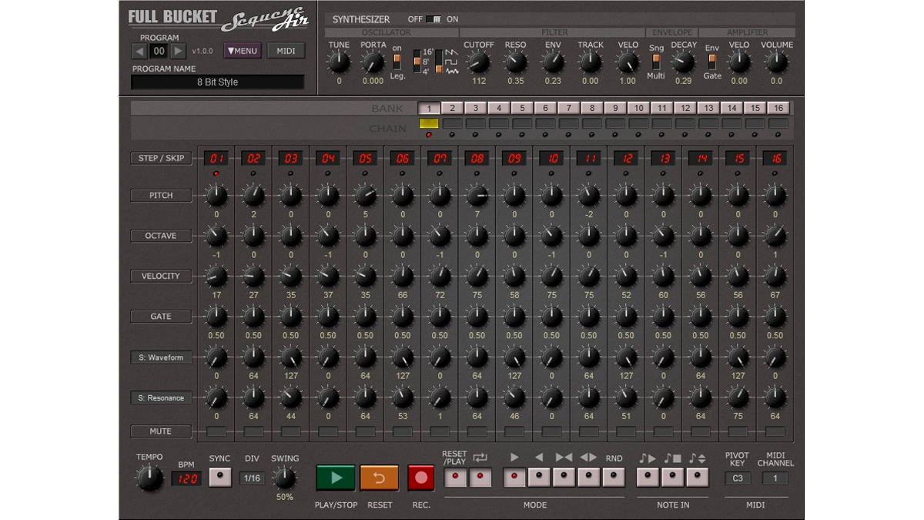Click the MIDI button
Viewport: 924px width, 520px height.
286,51
